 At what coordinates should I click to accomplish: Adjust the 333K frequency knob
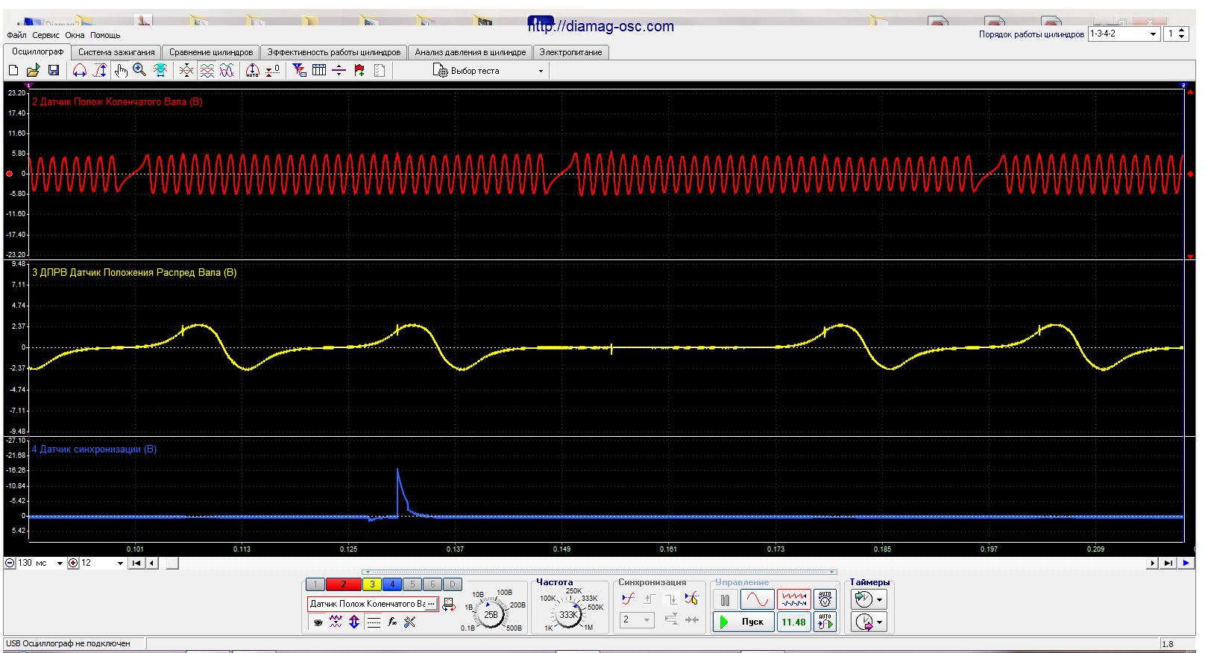[x=568, y=615]
